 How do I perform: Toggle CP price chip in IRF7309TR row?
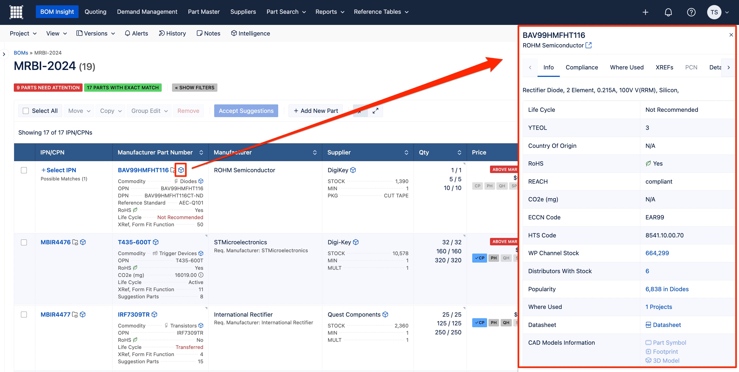[479, 323]
